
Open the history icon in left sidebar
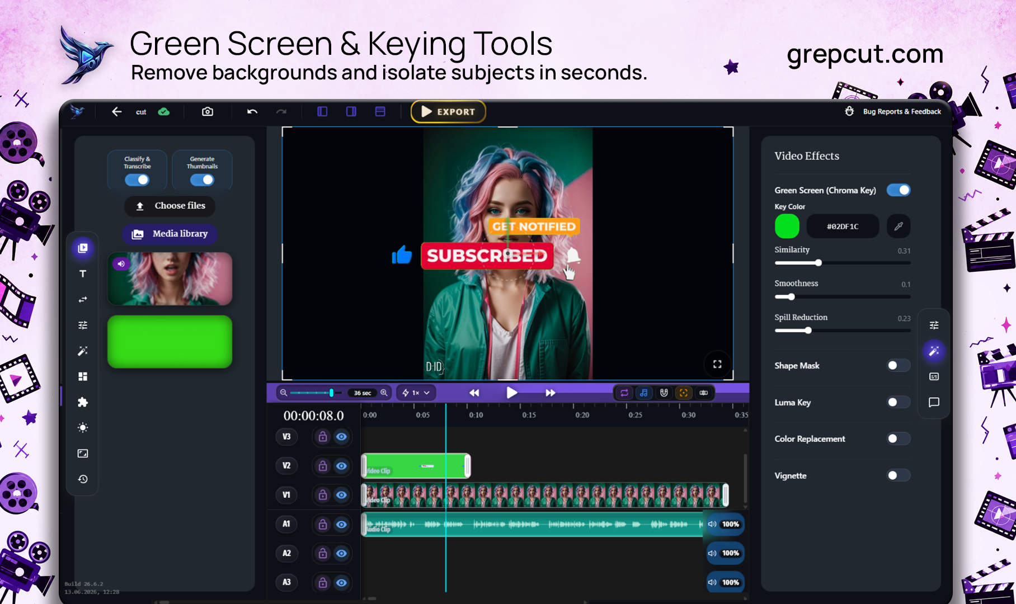pos(83,479)
